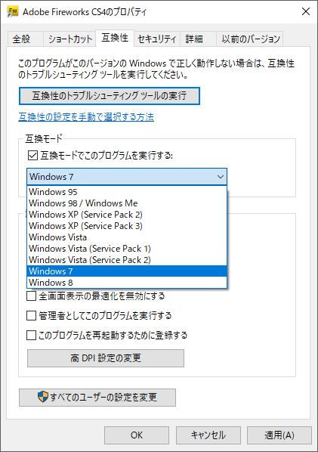Select Windows 95 in the list
The image size is (318, 452).
(127, 192)
